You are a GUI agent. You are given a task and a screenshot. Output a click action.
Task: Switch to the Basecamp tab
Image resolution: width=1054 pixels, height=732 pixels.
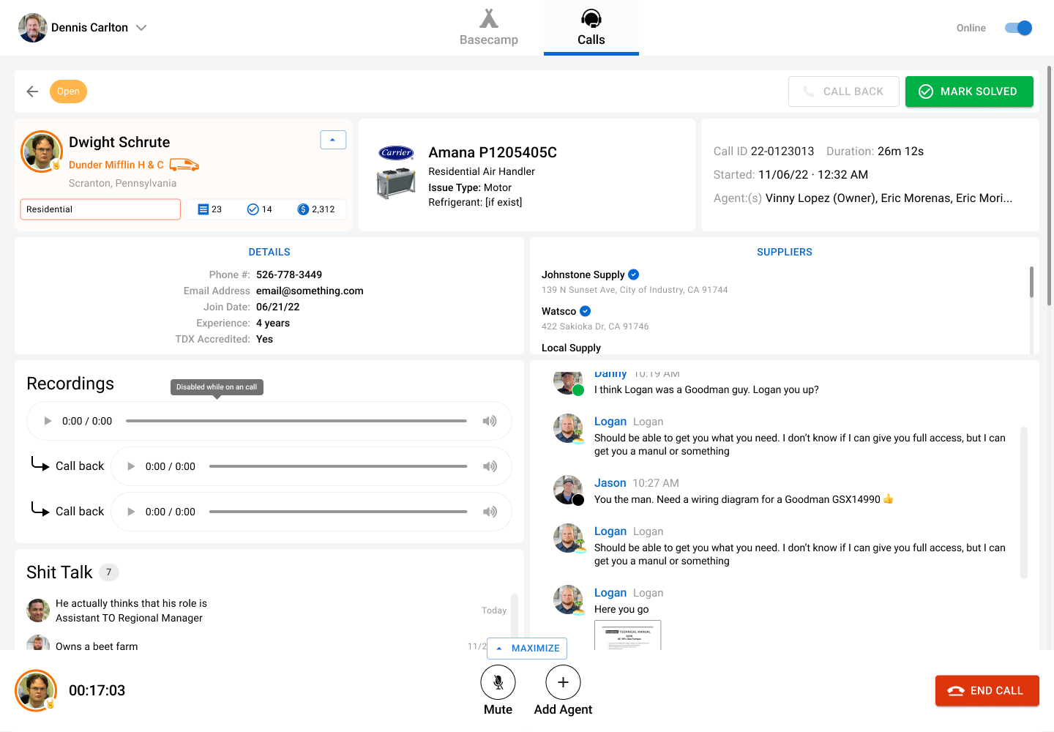click(x=489, y=28)
